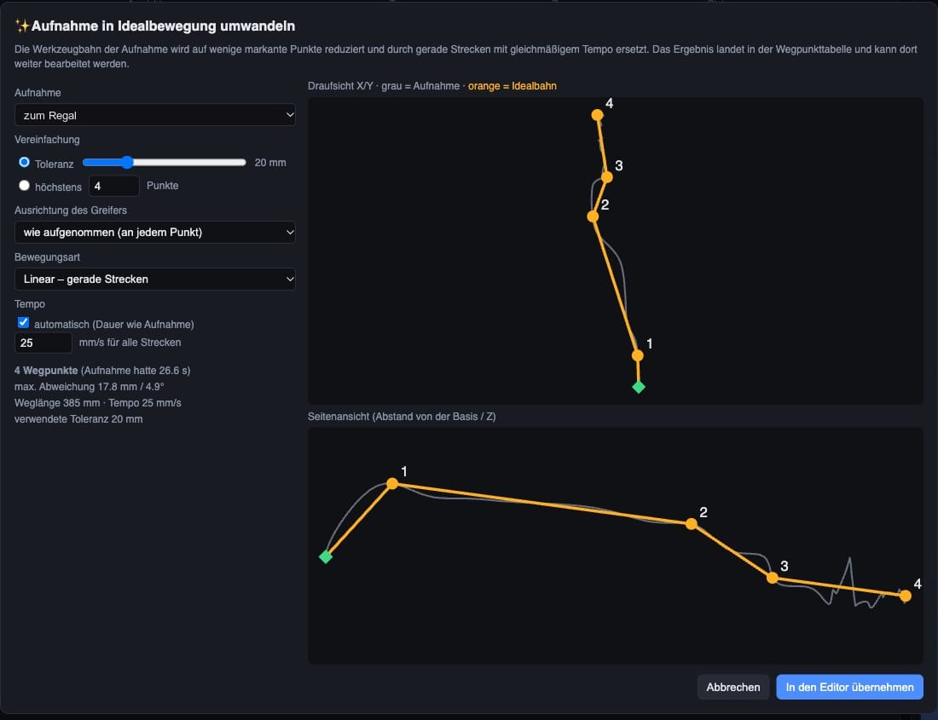Click the Abbrechen button
Viewport: 938px width, 720px height.
click(732, 687)
